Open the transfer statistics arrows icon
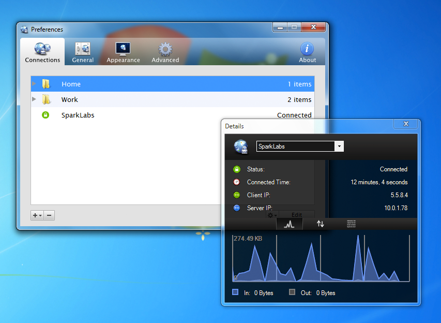 321,223
